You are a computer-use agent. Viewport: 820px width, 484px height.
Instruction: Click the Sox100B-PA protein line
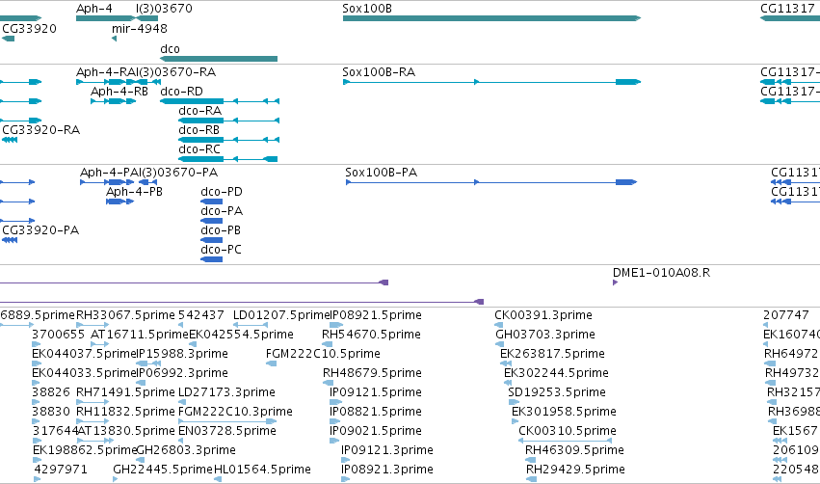[491, 182]
